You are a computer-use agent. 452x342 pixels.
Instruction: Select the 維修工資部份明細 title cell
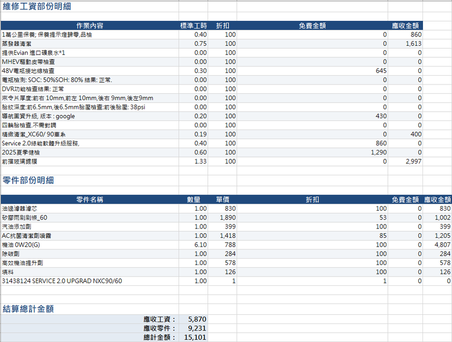(90, 6)
